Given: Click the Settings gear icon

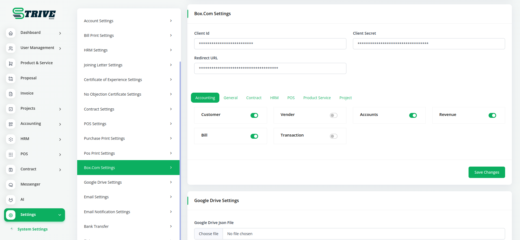Looking at the screenshot, I should (11, 215).
